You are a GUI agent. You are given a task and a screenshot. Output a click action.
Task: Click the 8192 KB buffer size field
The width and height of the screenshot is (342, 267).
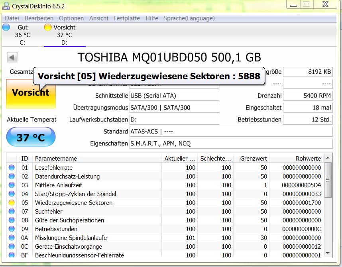pos(308,72)
